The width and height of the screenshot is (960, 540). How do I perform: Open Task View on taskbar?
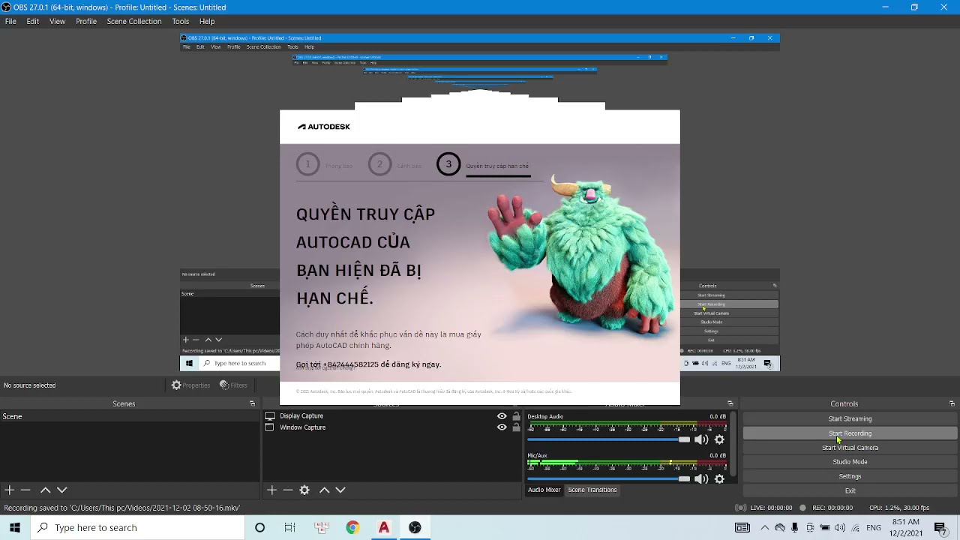pyautogui.click(x=290, y=527)
